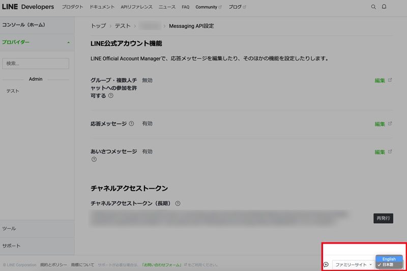Open ニュース in top navigation

pyautogui.click(x=167, y=7)
